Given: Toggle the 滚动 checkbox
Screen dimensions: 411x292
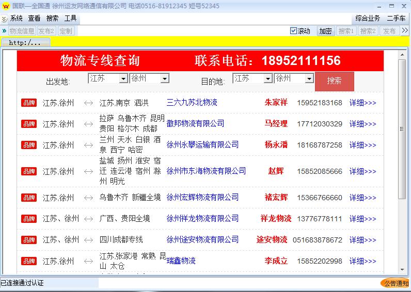Looking at the screenshot, I should (294, 31).
